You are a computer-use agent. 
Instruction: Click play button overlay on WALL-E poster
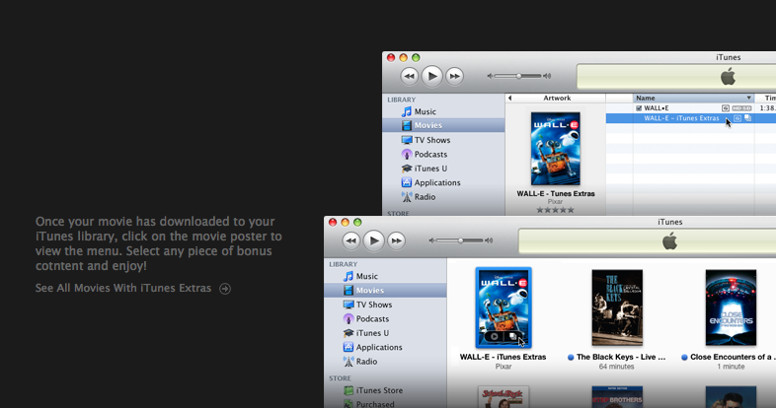click(494, 336)
